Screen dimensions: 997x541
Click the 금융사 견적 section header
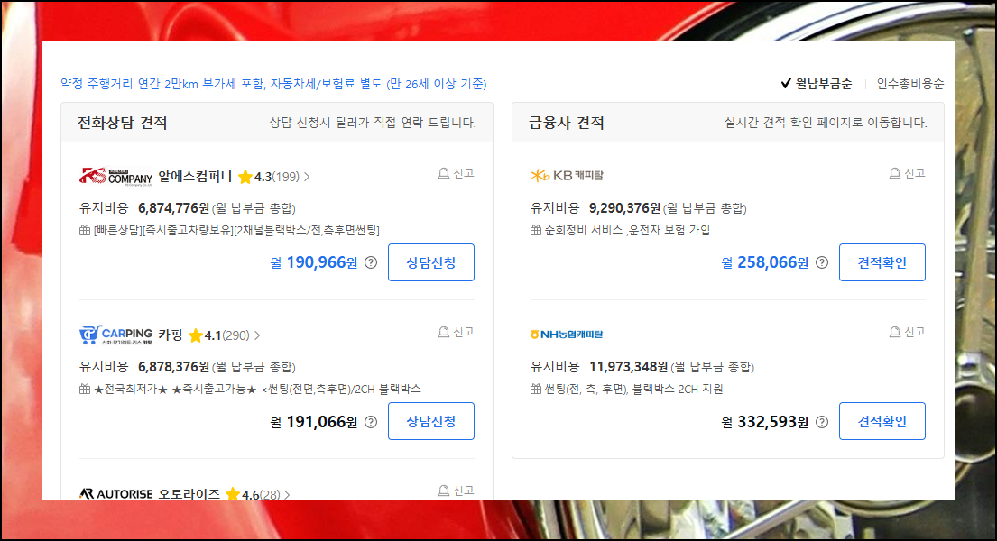click(x=567, y=123)
